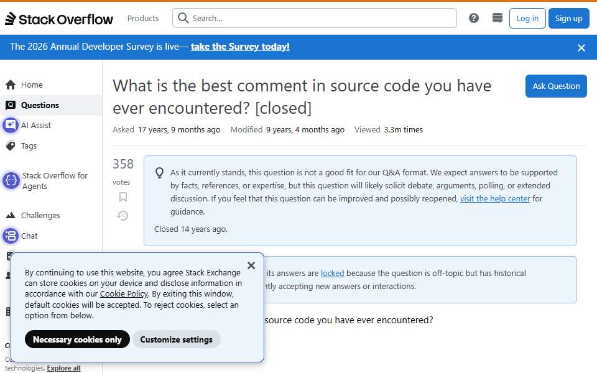Open Stack Overflow for Agents link

click(55, 181)
